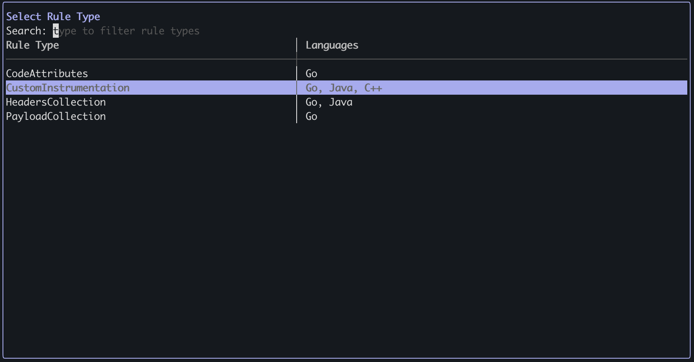Click the Languages column header

coord(332,45)
